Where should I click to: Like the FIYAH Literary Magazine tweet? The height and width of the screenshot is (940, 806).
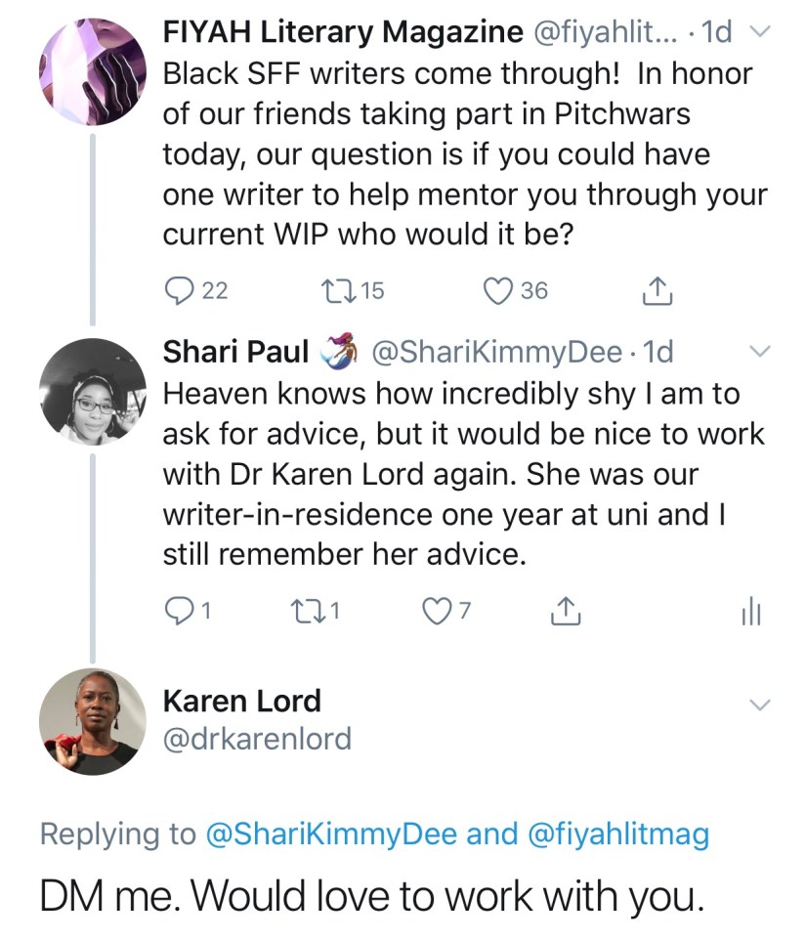[x=500, y=290]
